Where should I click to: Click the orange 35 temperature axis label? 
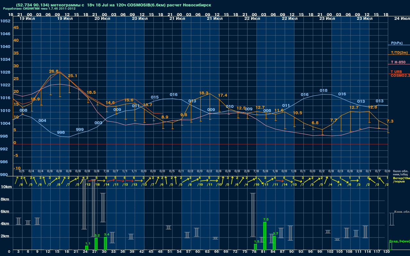pos(16,53)
